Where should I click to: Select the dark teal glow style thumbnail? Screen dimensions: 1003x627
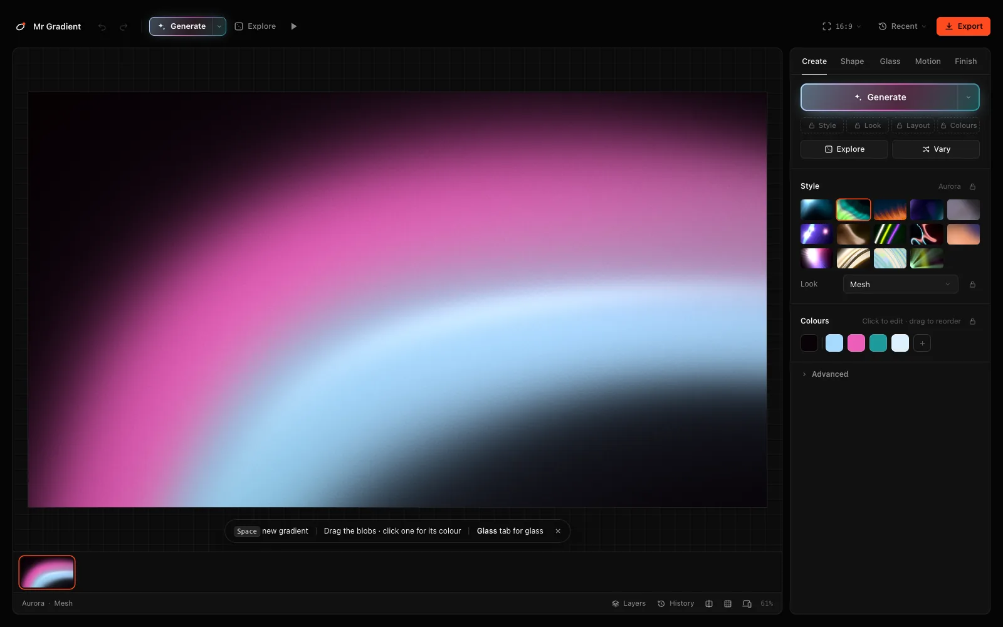(817, 210)
